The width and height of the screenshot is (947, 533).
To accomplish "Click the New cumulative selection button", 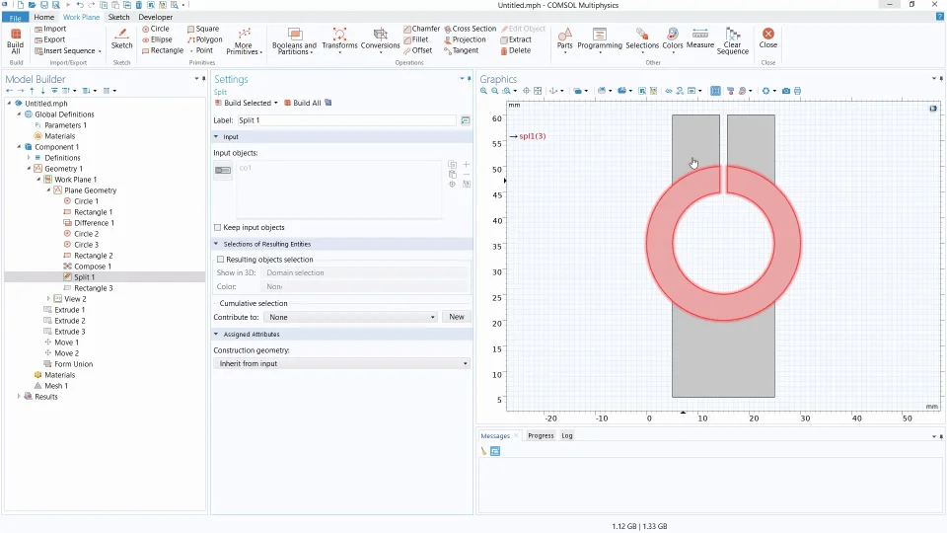I will [457, 317].
